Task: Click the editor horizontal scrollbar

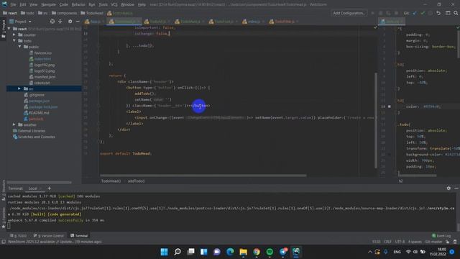Action: tap(203, 176)
